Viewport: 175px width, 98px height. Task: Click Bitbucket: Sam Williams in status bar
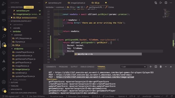pyautogui.click(x=78, y=96)
